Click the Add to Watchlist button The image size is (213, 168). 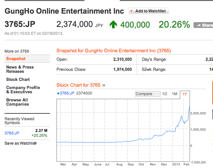click(x=149, y=11)
